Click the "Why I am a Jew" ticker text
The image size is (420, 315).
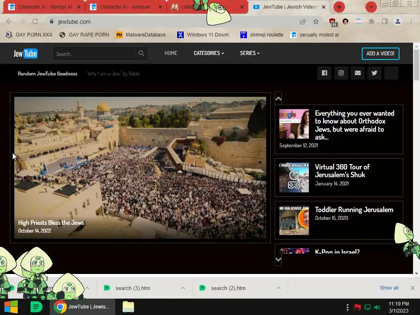pyautogui.click(x=113, y=74)
